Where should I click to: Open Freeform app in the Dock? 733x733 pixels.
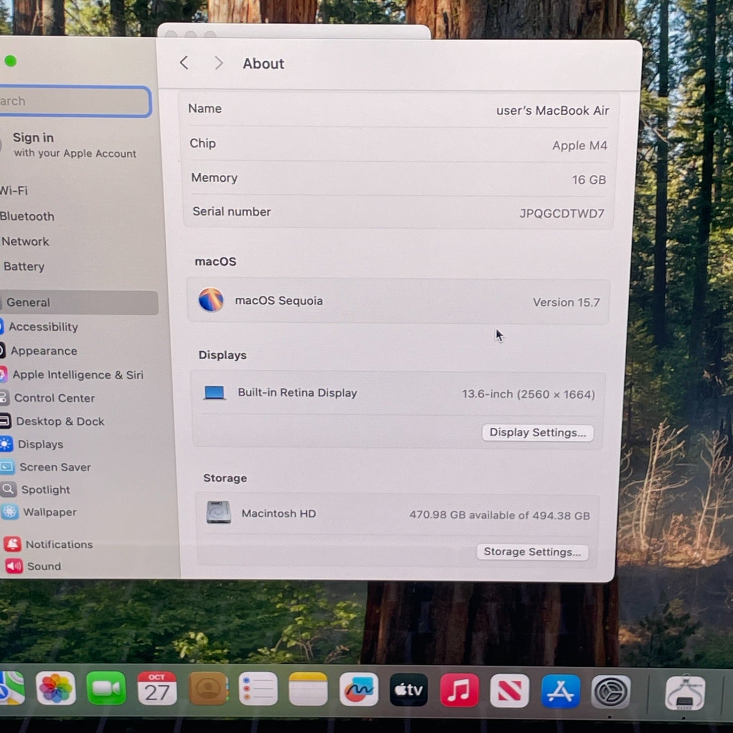coord(359,690)
